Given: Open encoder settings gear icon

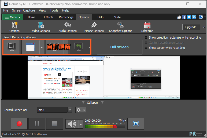Looking at the screenshot, I should coord(79,110).
